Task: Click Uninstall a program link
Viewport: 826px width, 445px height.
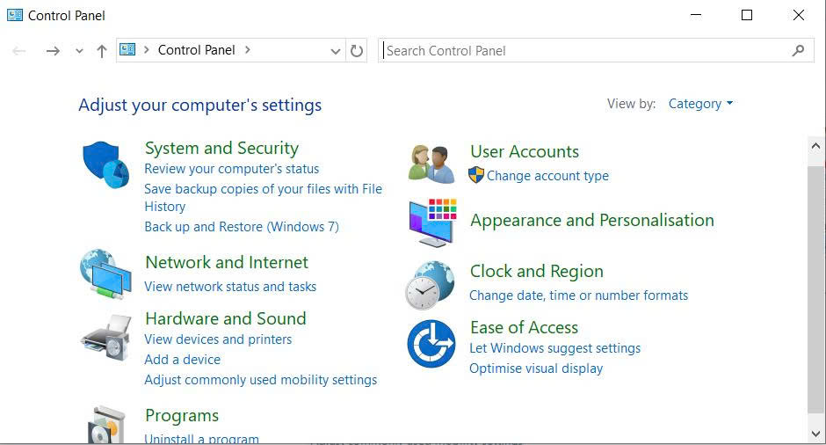Action: click(x=202, y=439)
